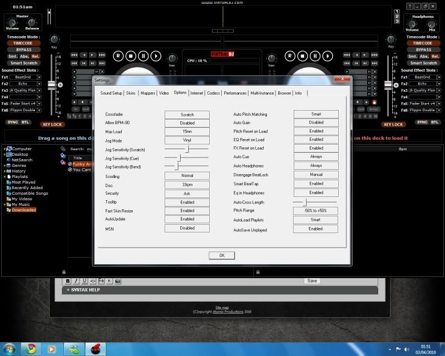Switch to the Skins tab
Image resolution: width=445 pixels, height=356 pixels.
(131, 93)
